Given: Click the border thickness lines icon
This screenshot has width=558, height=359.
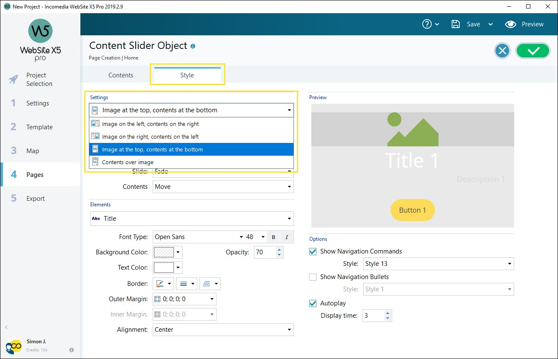Looking at the screenshot, I should (x=184, y=283).
